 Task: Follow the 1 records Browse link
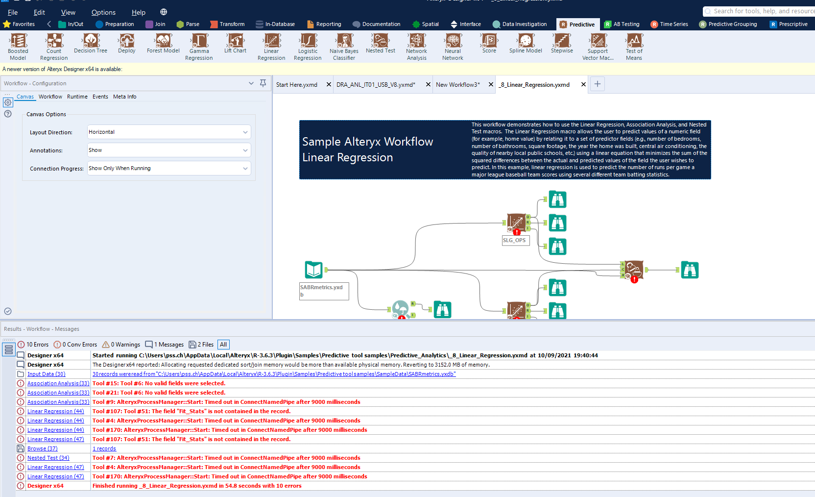tap(104, 448)
